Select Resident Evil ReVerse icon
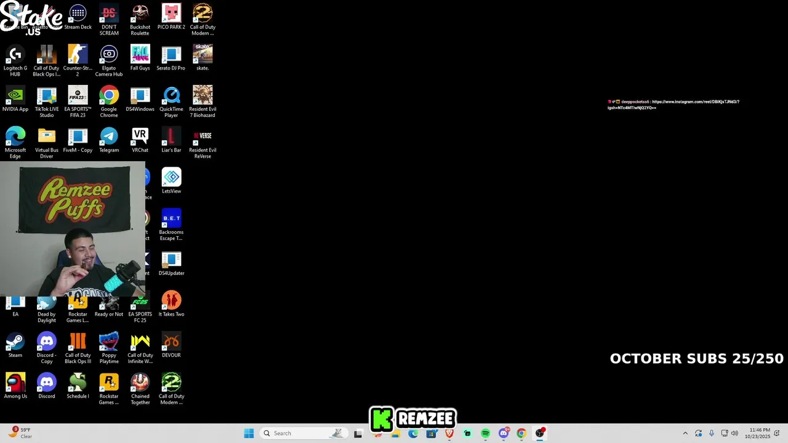The height and width of the screenshot is (443, 788). pyautogui.click(x=203, y=143)
